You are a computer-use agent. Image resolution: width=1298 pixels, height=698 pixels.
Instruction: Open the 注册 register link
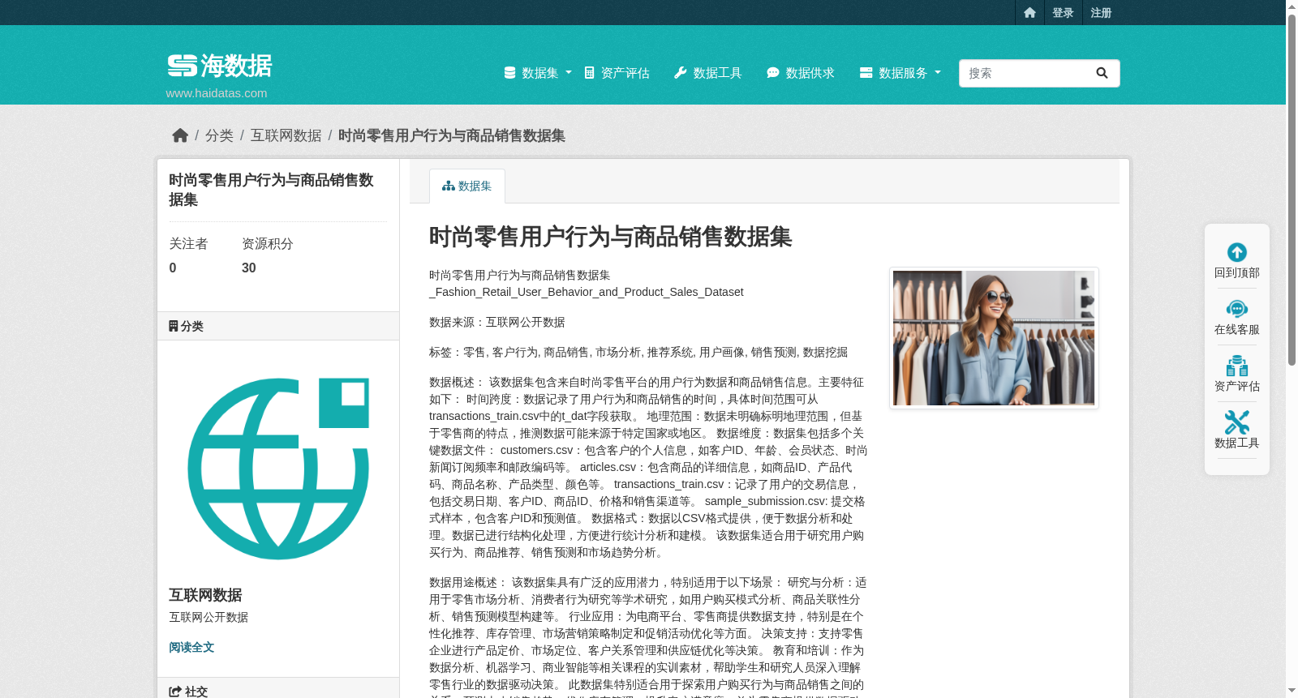click(1101, 12)
